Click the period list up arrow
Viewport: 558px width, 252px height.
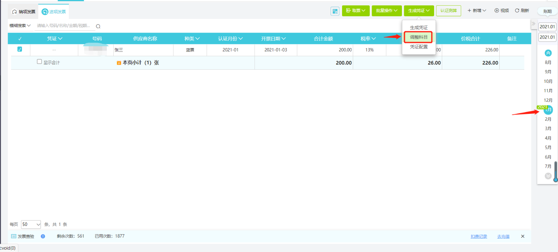(548, 53)
